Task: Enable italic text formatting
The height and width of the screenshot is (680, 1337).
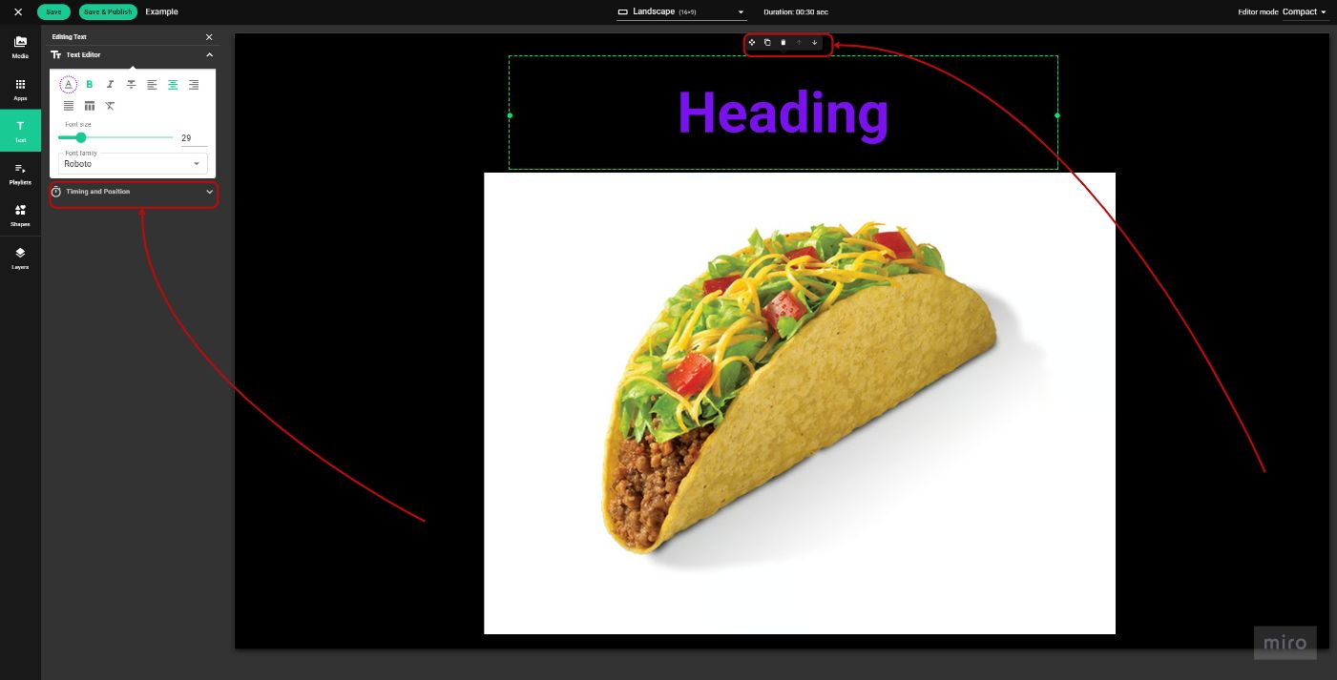Action: click(110, 84)
